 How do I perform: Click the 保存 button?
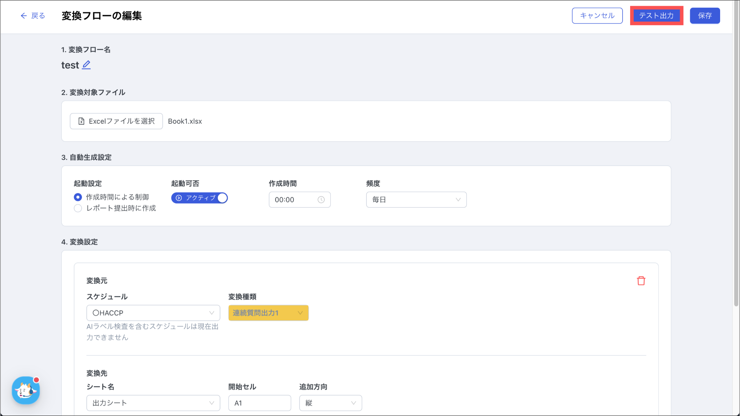[x=705, y=16]
